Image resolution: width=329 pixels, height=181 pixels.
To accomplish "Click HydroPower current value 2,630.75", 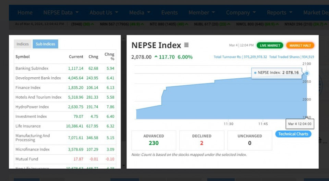I will coord(75,107).
